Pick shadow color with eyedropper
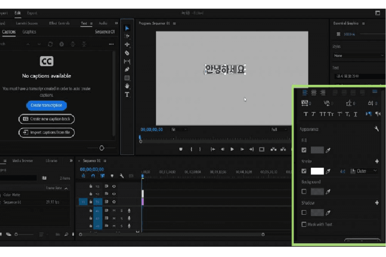The image size is (386, 257). [x=328, y=213]
